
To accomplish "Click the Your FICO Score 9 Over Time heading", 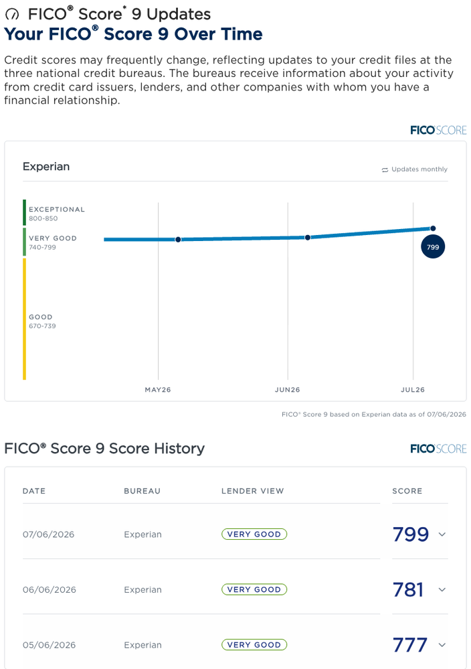I will 133,34.
